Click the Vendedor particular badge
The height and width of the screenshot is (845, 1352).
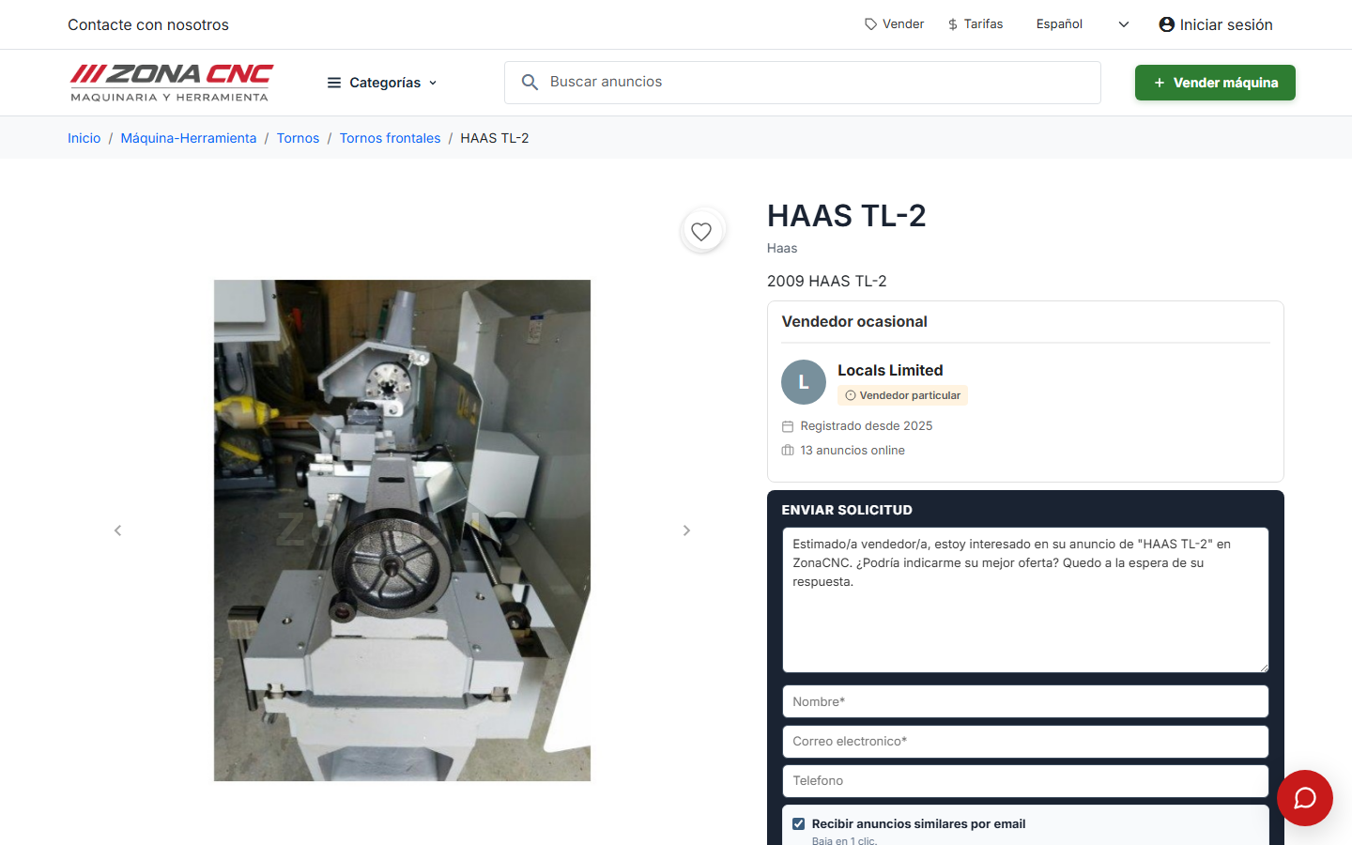[x=902, y=395]
